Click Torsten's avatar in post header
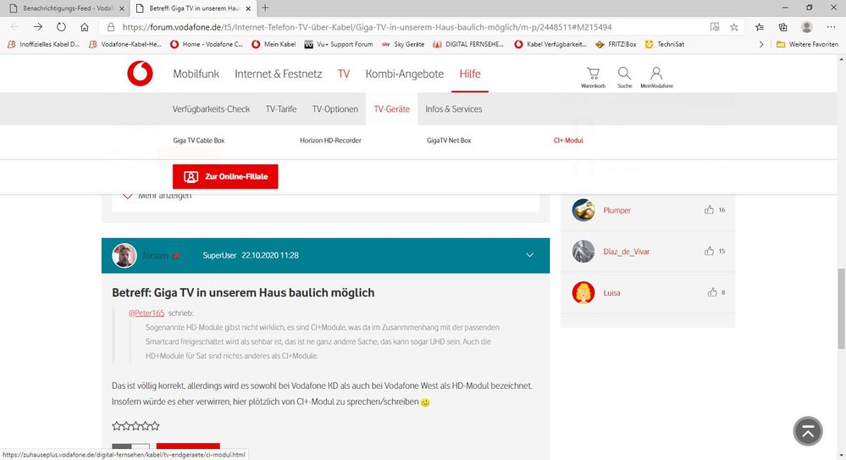 [124, 255]
